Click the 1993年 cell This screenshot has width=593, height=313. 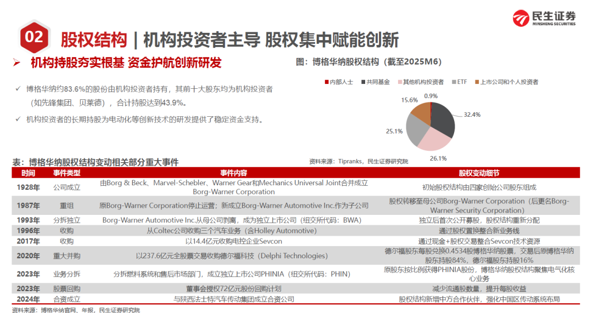pyautogui.click(x=28, y=220)
